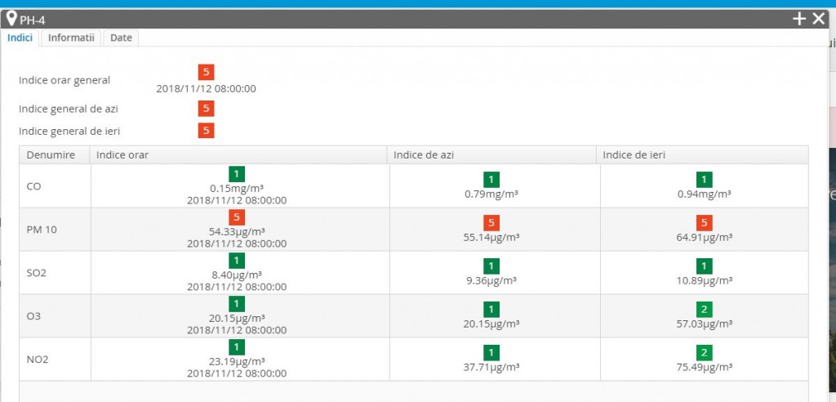This screenshot has width=836, height=402.
Task: Click the NO2 yesterday index 2 badge
Action: 705,353
